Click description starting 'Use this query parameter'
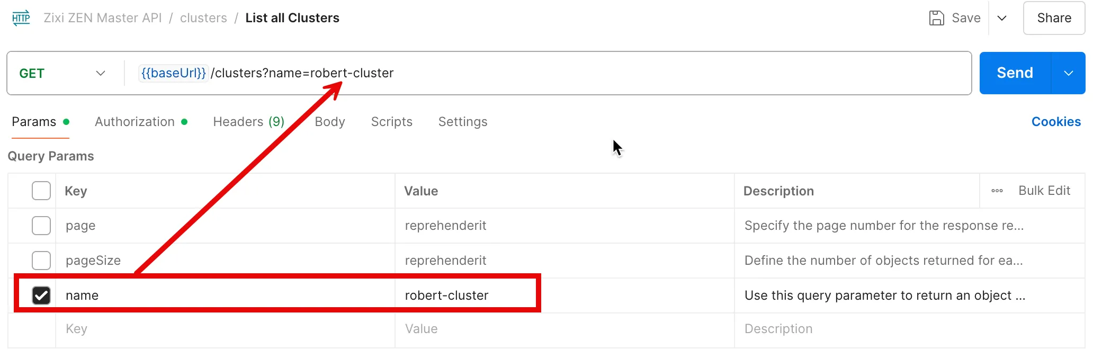Viewport: 1093px width, 358px height. tap(885, 296)
